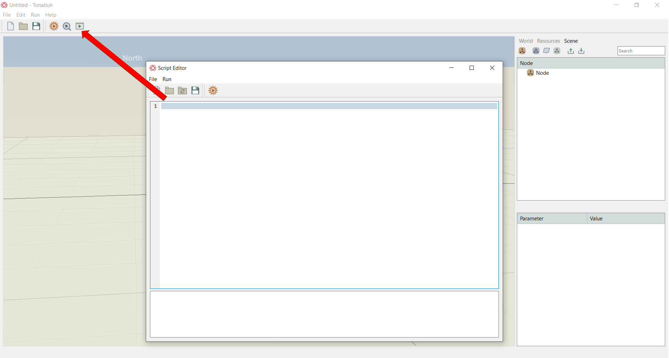Run script with Script Editor sun icon
This screenshot has height=358, width=669.
[213, 91]
